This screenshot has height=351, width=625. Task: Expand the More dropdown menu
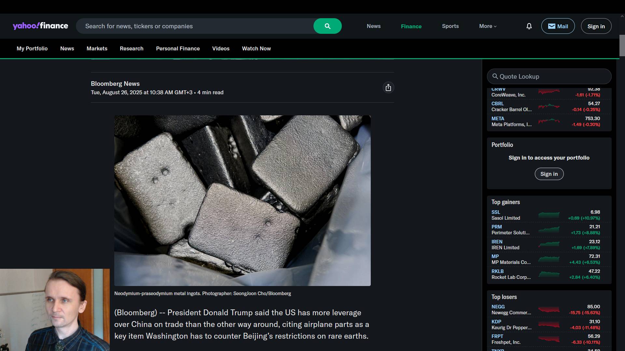[x=488, y=26]
